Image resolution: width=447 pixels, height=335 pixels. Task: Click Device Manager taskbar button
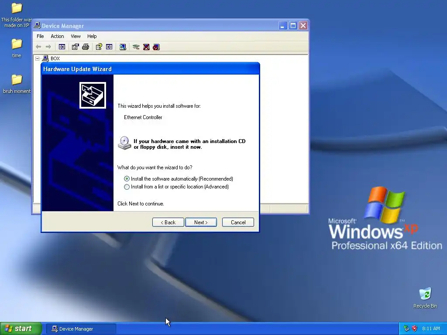81,329
